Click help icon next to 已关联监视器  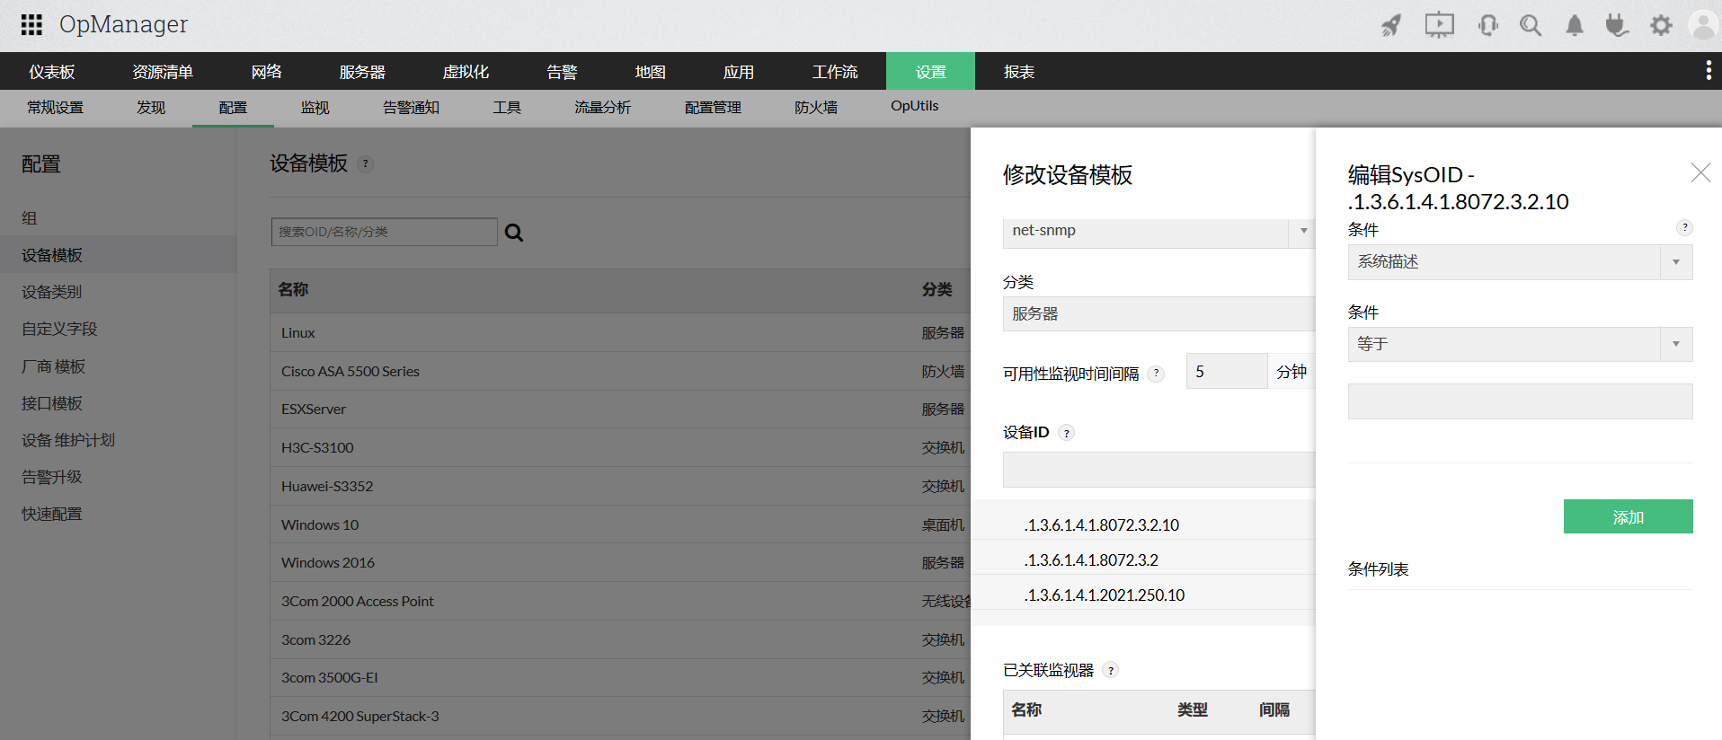[1111, 670]
